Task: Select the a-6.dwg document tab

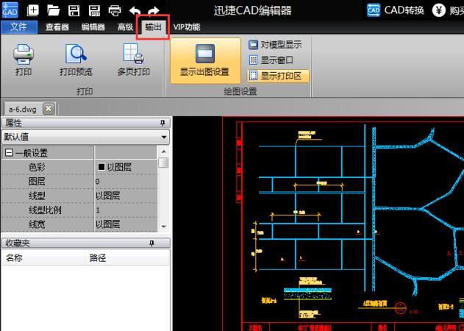Action: [x=23, y=110]
